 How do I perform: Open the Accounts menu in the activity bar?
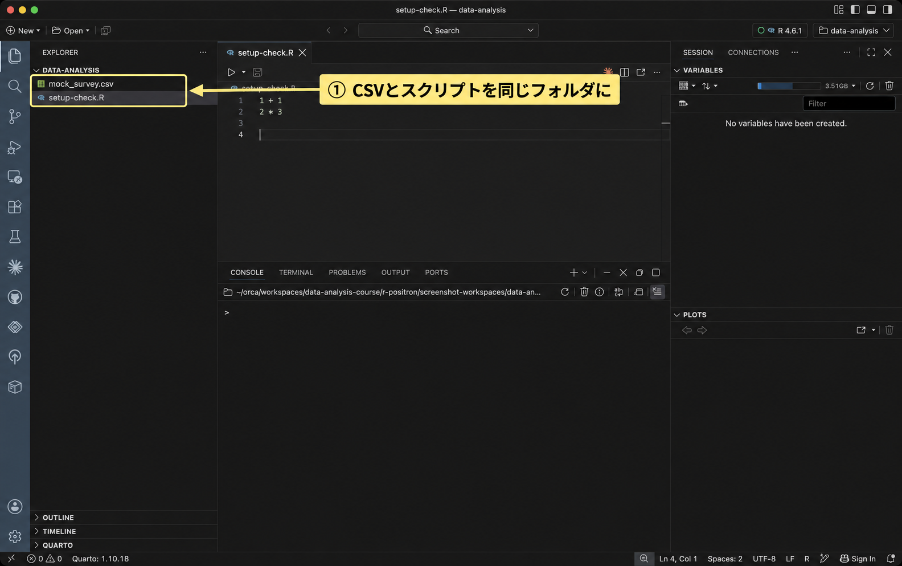coord(15,507)
